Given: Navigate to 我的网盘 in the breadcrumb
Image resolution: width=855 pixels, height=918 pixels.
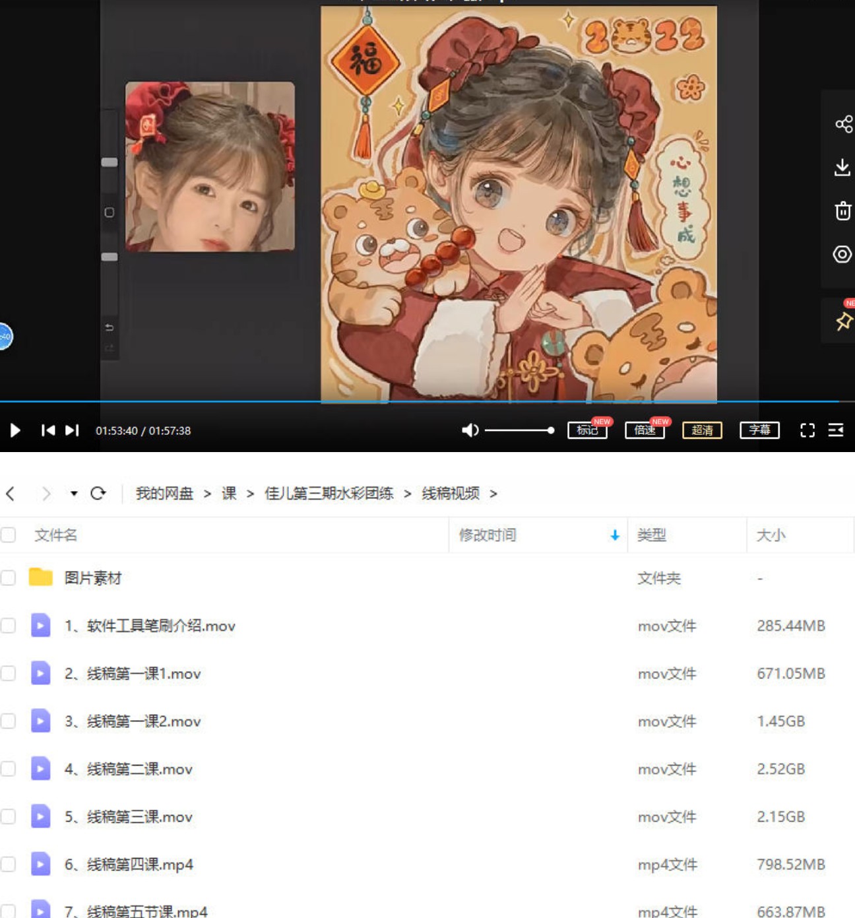Looking at the screenshot, I should [x=164, y=493].
